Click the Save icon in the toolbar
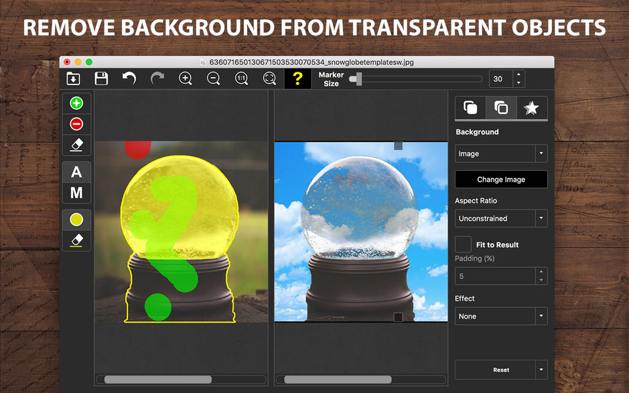 (101, 78)
